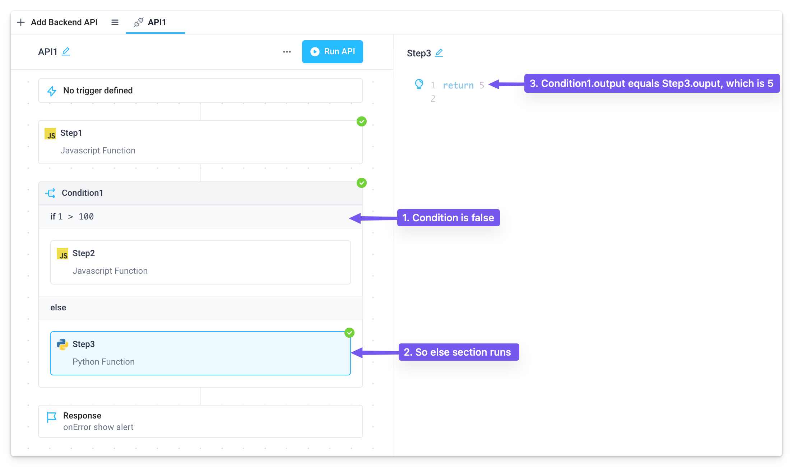Switch to the API1 tab

pyautogui.click(x=156, y=22)
